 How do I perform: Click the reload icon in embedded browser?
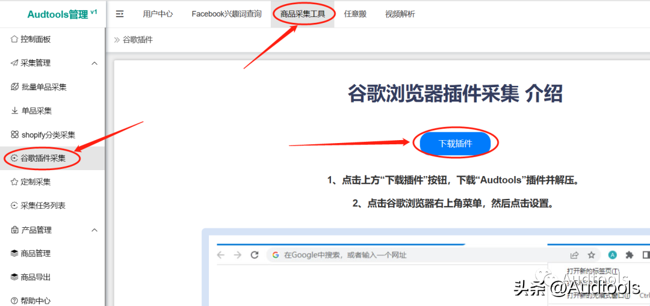point(255,255)
